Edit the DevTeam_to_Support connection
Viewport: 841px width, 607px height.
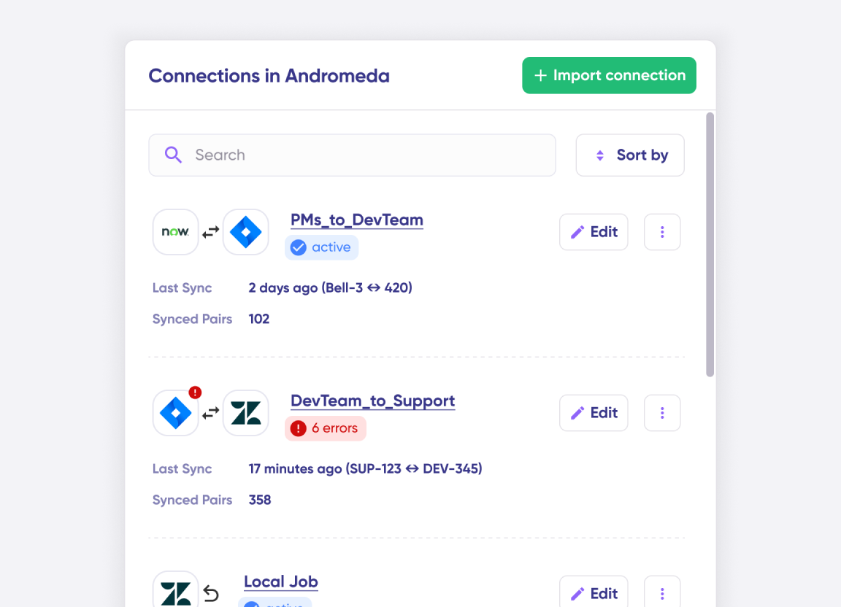tap(594, 413)
